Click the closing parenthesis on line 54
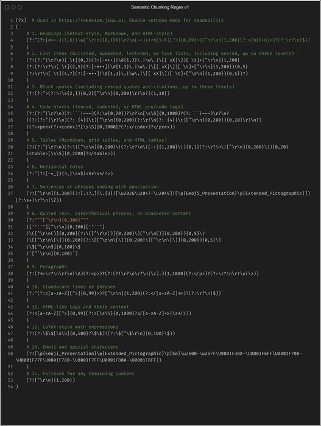 [x=17, y=387]
